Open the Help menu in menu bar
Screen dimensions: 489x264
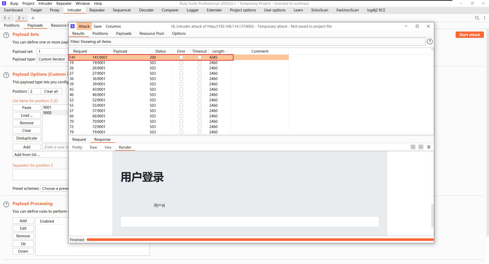click(x=98, y=4)
